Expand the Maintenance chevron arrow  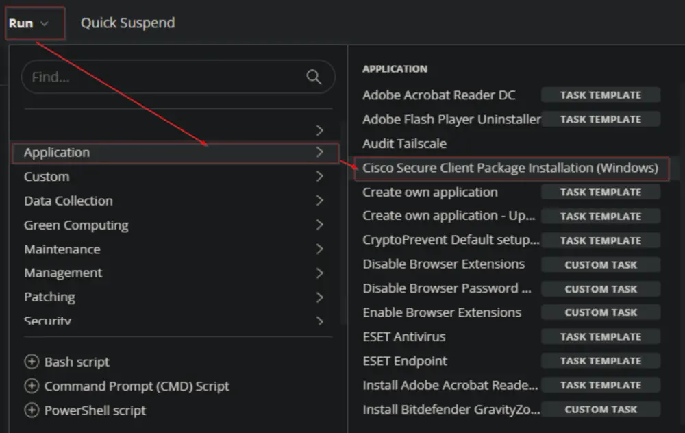tap(320, 249)
